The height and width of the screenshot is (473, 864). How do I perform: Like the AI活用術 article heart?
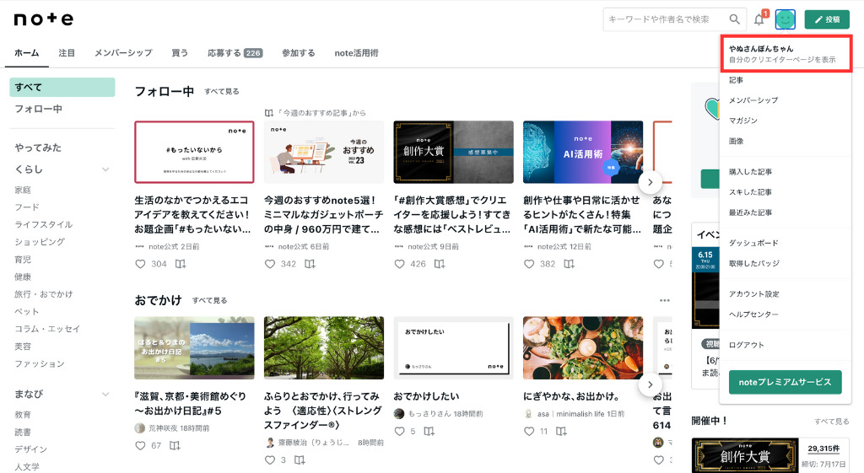(x=529, y=264)
